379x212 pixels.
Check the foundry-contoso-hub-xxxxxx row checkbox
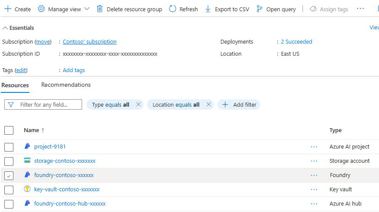point(9,204)
